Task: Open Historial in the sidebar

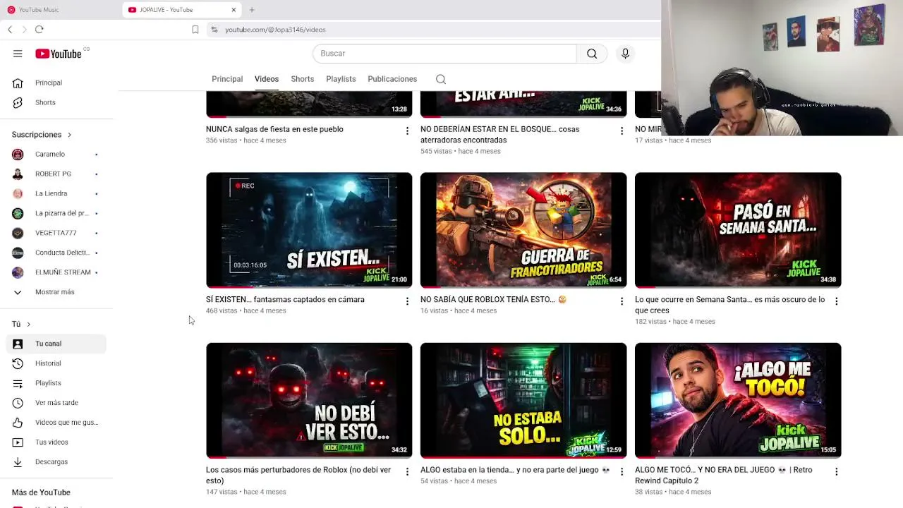Action: click(56, 363)
